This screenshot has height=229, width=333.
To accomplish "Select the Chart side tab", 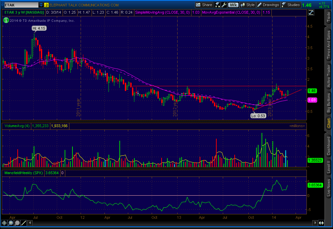I will click(329, 123).
